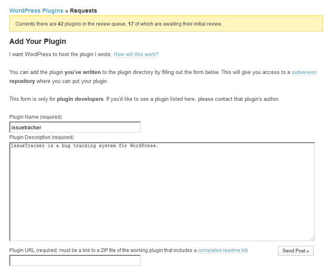Click the "Plugin Name (required)" label
The height and width of the screenshot is (276, 334).
tap(35, 117)
